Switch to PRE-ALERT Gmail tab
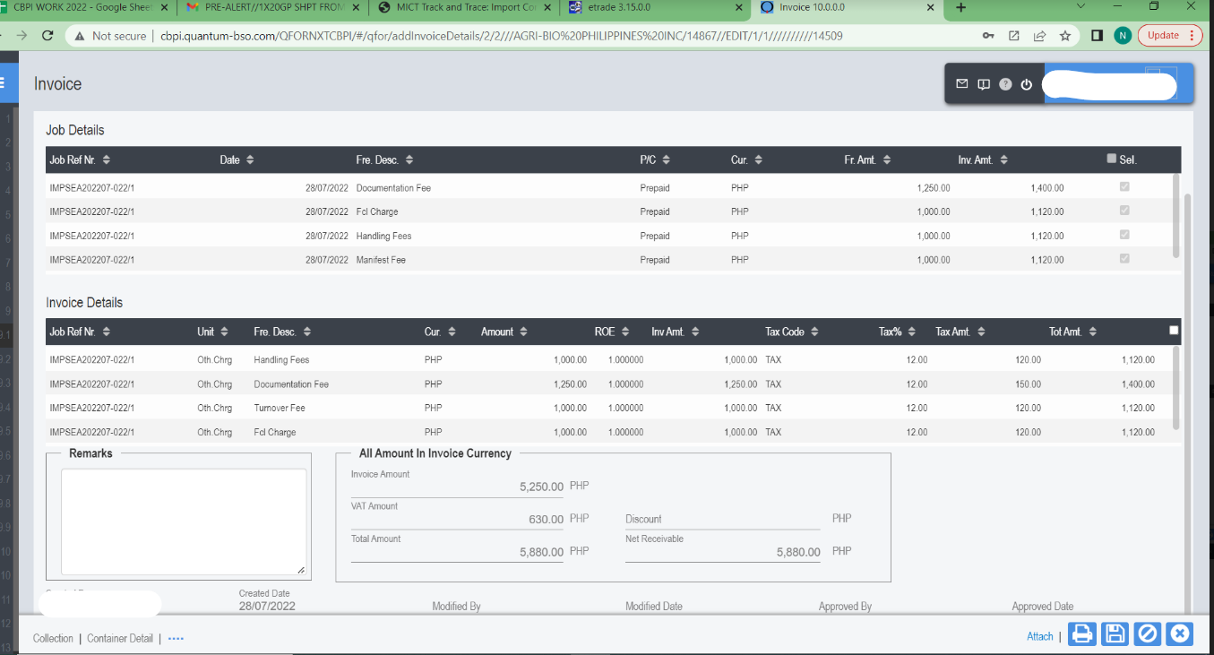This screenshot has height=655, width=1214. coord(272,7)
